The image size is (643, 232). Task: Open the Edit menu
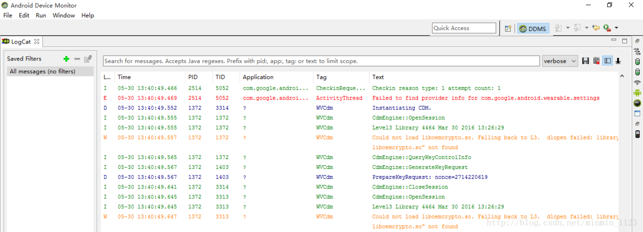[x=24, y=16]
